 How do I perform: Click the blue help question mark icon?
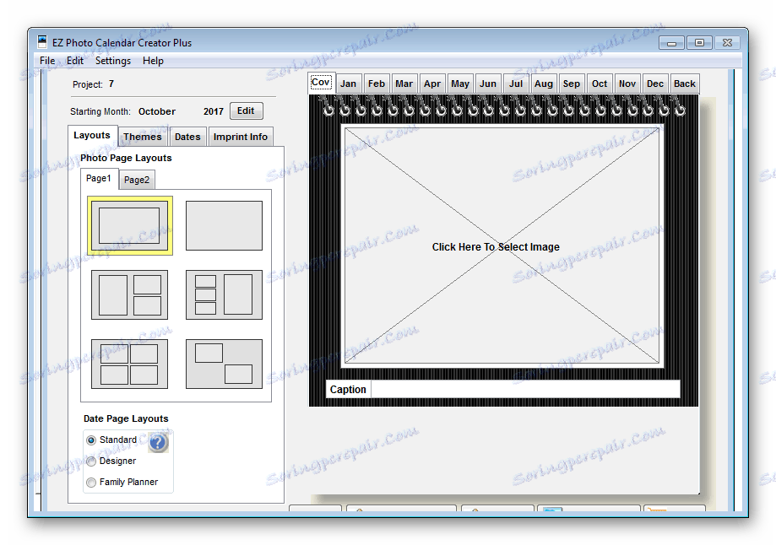click(159, 443)
